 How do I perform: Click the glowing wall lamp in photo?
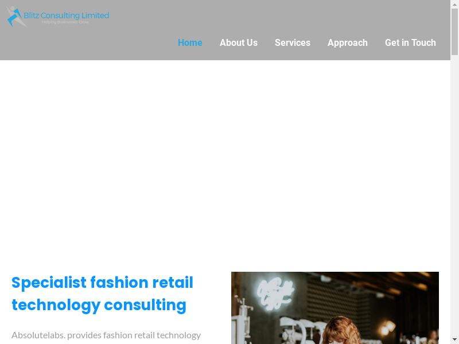point(389,327)
